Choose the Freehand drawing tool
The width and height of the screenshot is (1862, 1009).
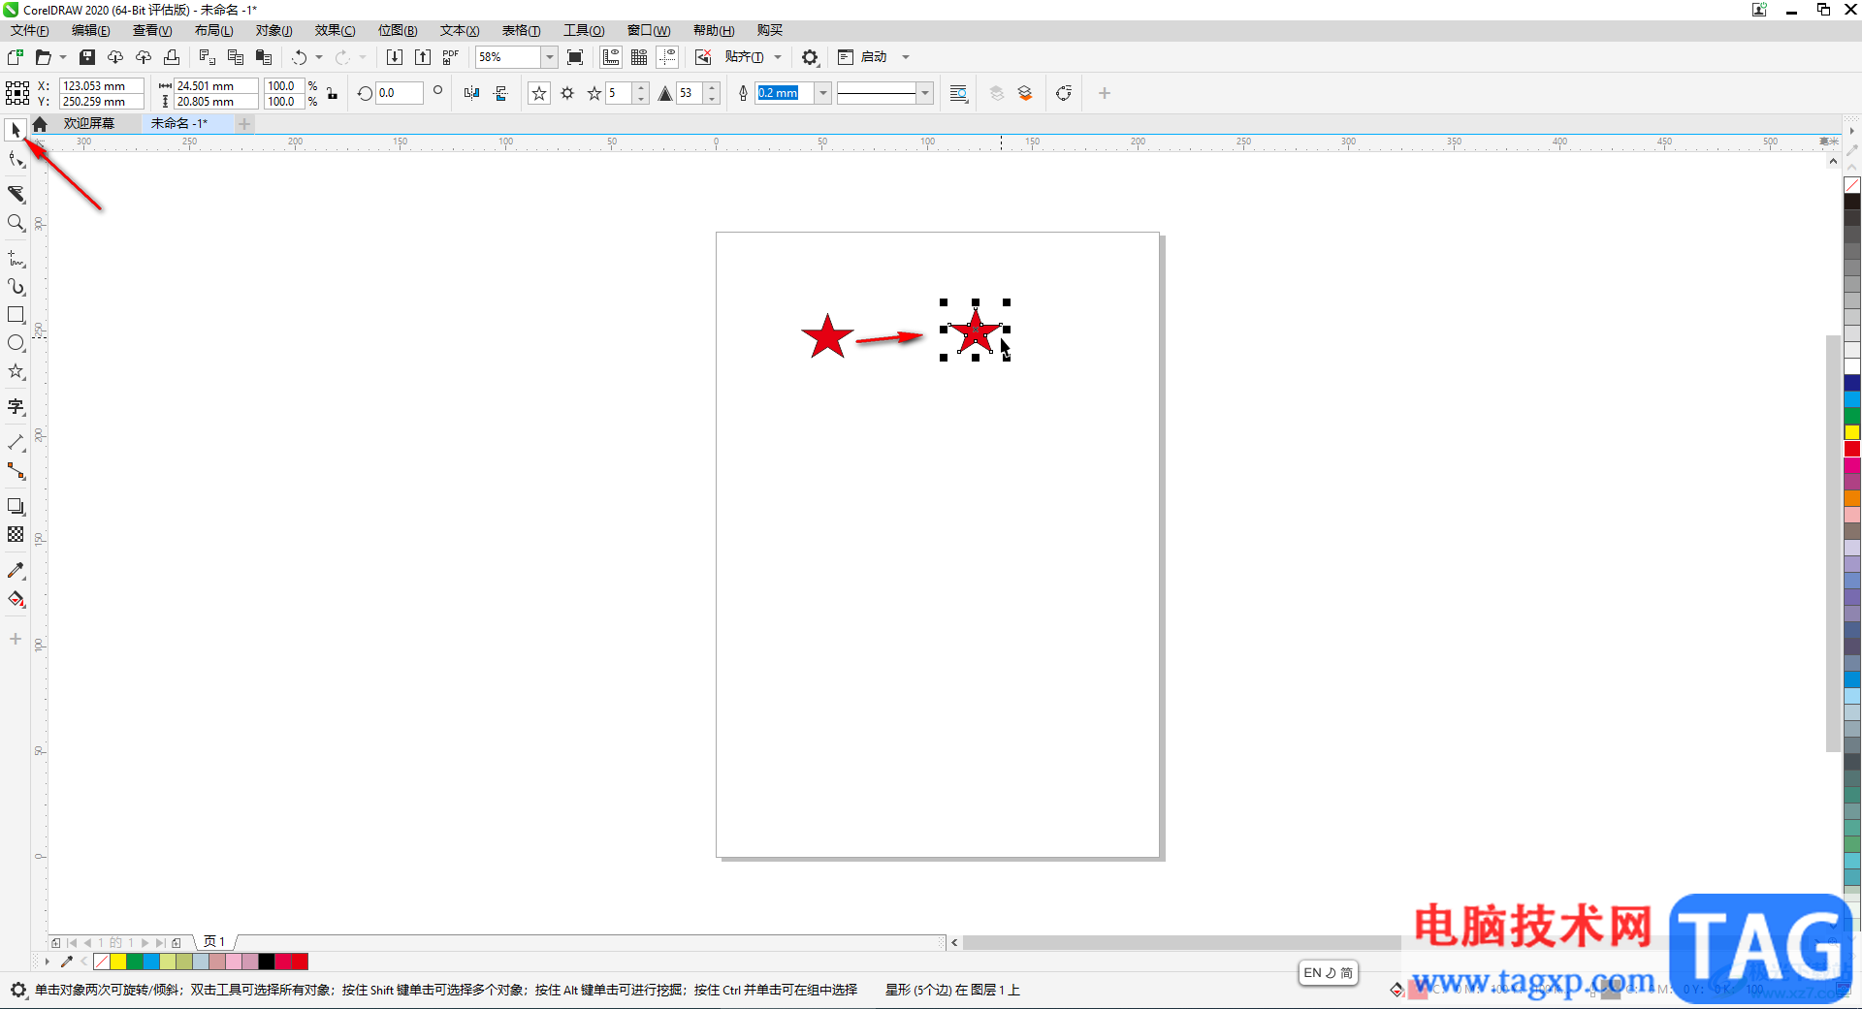(x=16, y=259)
